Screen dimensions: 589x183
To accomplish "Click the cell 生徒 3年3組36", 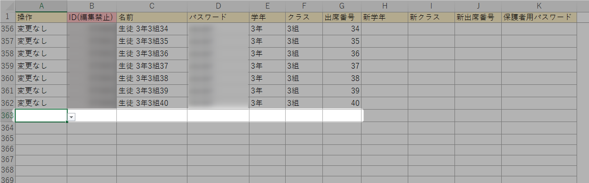I will (x=152, y=54).
